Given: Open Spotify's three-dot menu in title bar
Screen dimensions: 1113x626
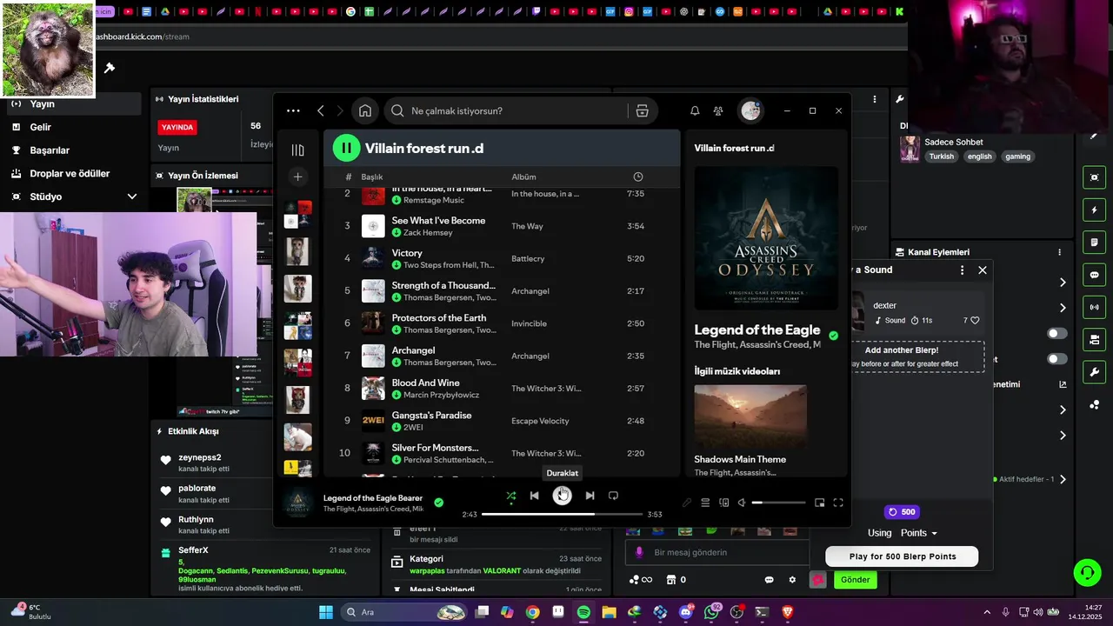Looking at the screenshot, I should [x=293, y=110].
